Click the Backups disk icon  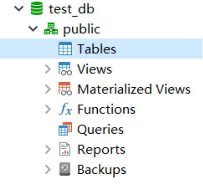(65, 169)
